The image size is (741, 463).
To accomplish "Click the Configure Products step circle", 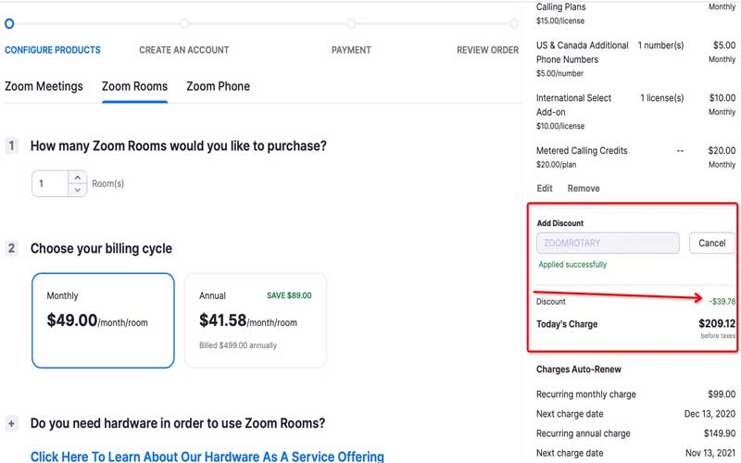I will 9,23.
